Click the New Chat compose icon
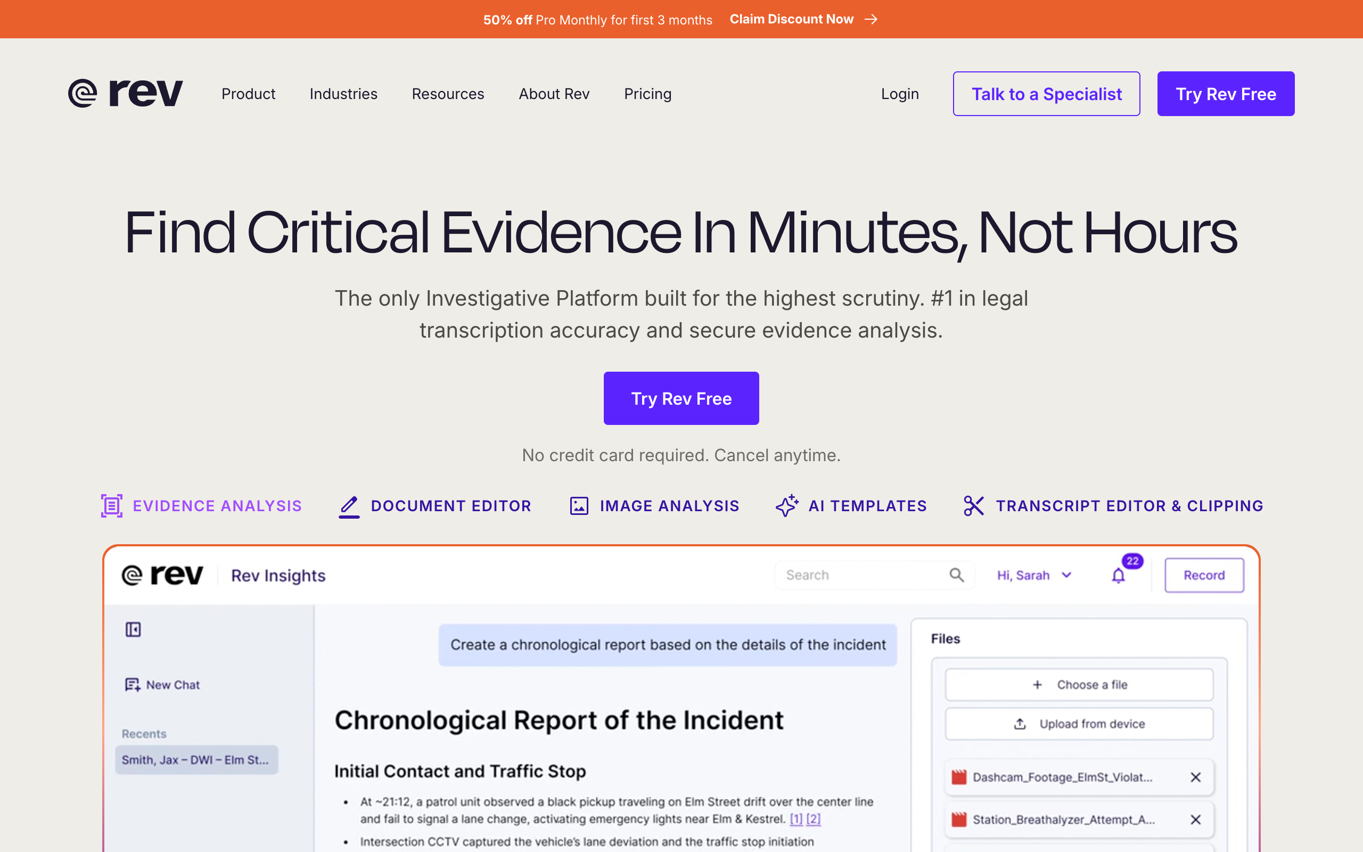Image resolution: width=1363 pixels, height=852 pixels. pyautogui.click(x=133, y=685)
